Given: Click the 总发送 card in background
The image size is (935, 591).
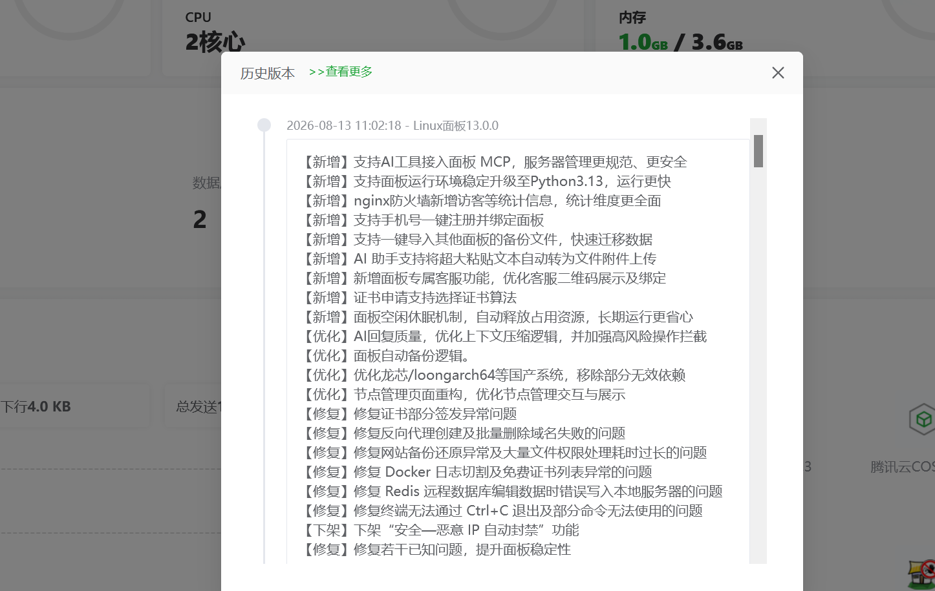Looking at the screenshot, I should coord(193,406).
